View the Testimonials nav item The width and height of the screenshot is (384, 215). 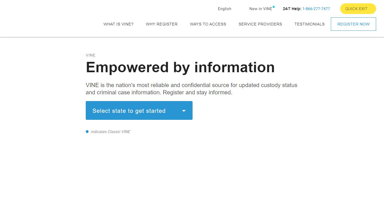tap(310, 24)
